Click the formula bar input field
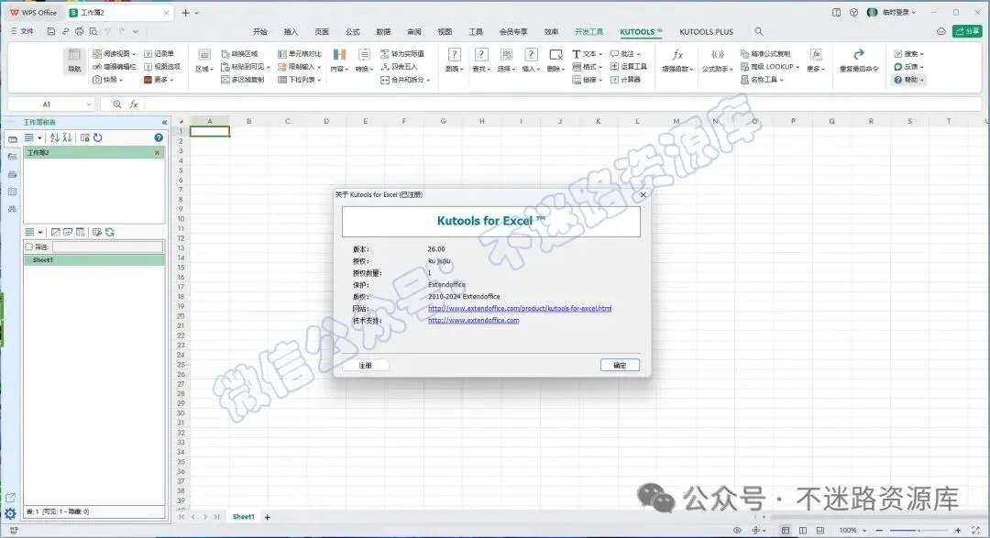This screenshot has width=990, height=538. pos(562,104)
